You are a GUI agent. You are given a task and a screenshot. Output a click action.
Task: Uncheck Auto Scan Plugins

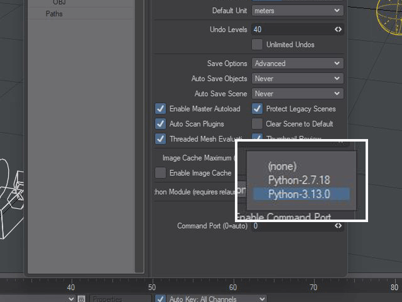pyautogui.click(x=161, y=124)
